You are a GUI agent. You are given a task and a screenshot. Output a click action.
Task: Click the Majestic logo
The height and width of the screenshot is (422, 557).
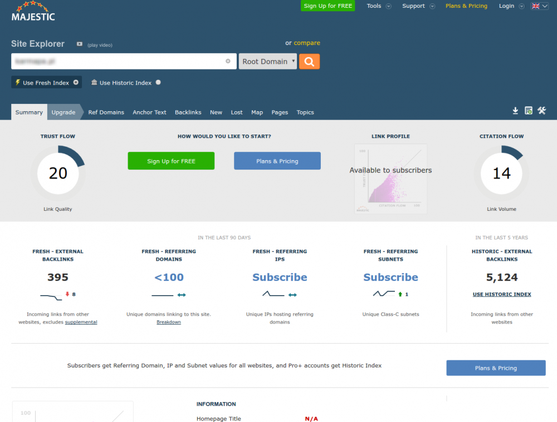coord(33,12)
